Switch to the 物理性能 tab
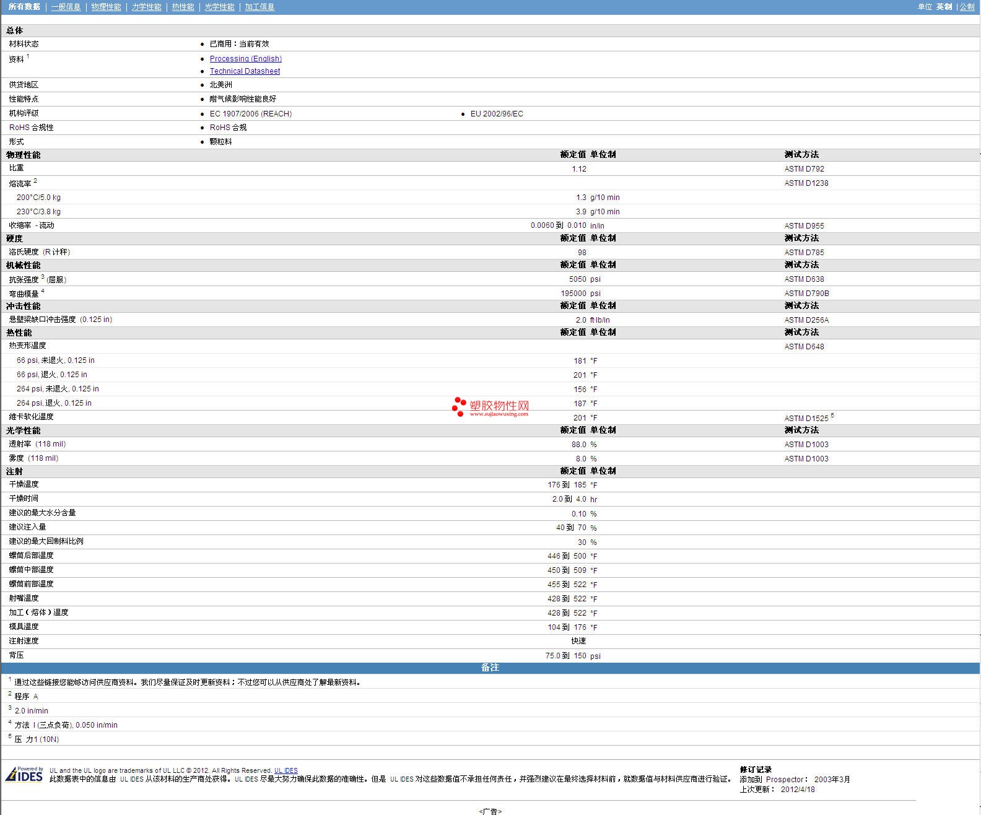Screen dimensions: 981x815 [106, 7]
